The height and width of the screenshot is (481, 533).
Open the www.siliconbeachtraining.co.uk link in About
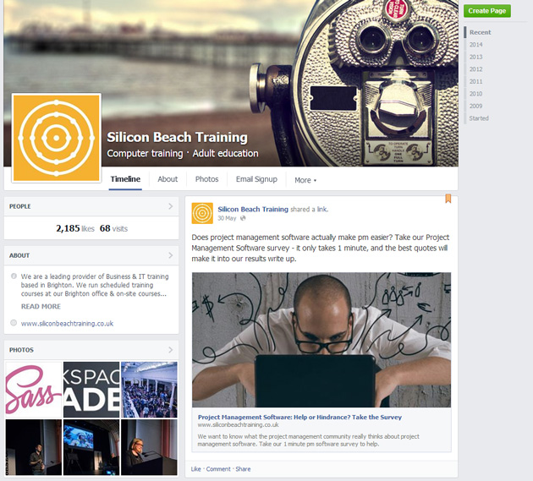[x=67, y=324]
